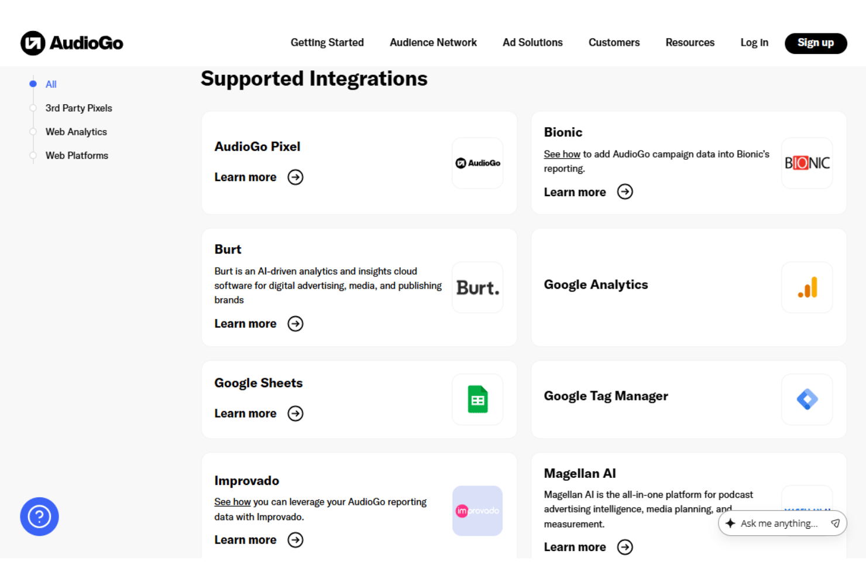Click the Bionic logo thumbnail
This screenshot has height=578, width=866.
click(x=807, y=163)
